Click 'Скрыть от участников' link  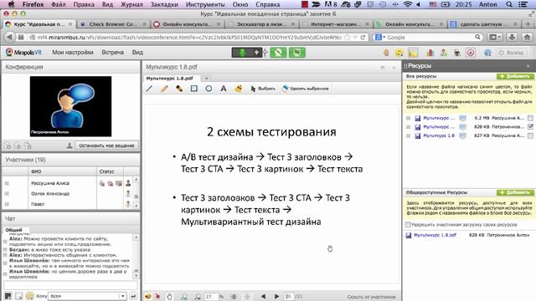click(x=371, y=297)
